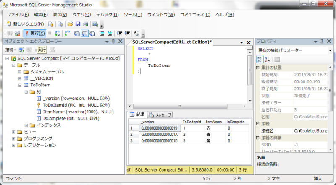Expand the ビュー folder

coord(13,132)
